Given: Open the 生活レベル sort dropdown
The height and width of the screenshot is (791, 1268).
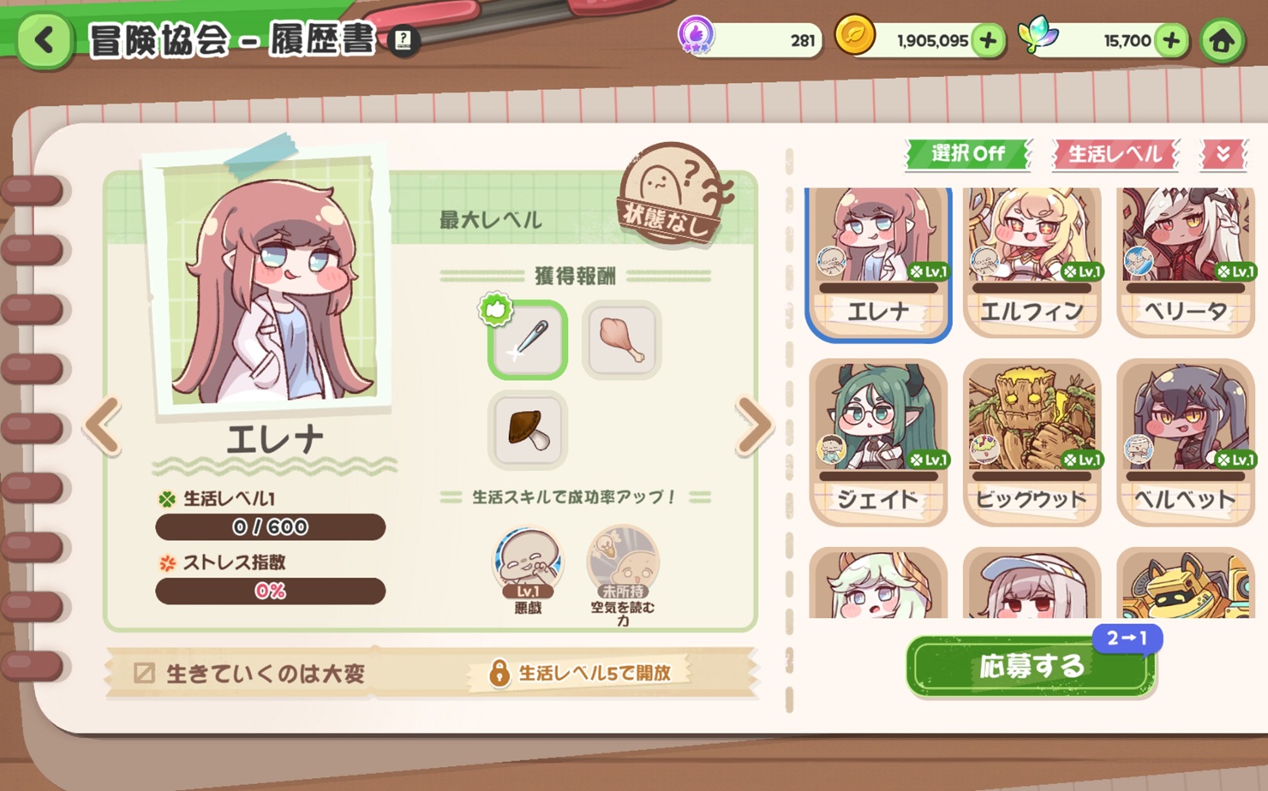Looking at the screenshot, I should tap(1115, 154).
